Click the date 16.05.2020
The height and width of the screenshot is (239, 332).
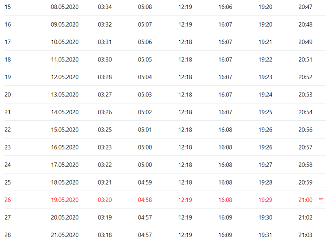click(x=65, y=147)
